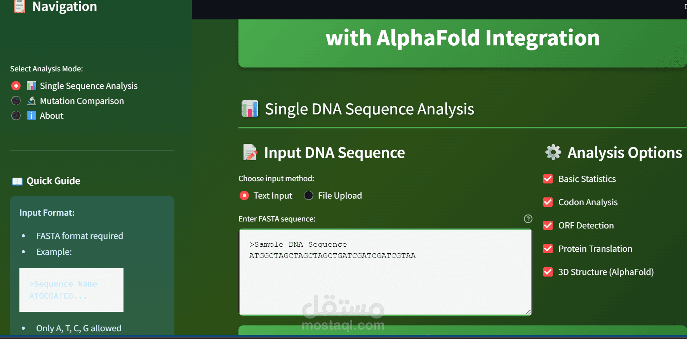This screenshot has height=339, width=687.
Task: Disable the Basic Statistics checkbox
Action: click(548, 179)
